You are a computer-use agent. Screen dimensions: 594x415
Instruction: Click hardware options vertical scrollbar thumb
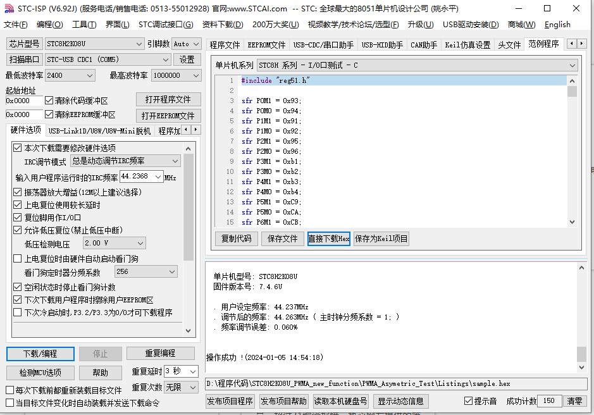(x=189, y=207)
